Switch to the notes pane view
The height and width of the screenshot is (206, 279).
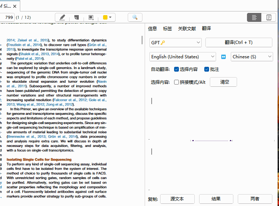pyautogui.click(x=269, y=17)
